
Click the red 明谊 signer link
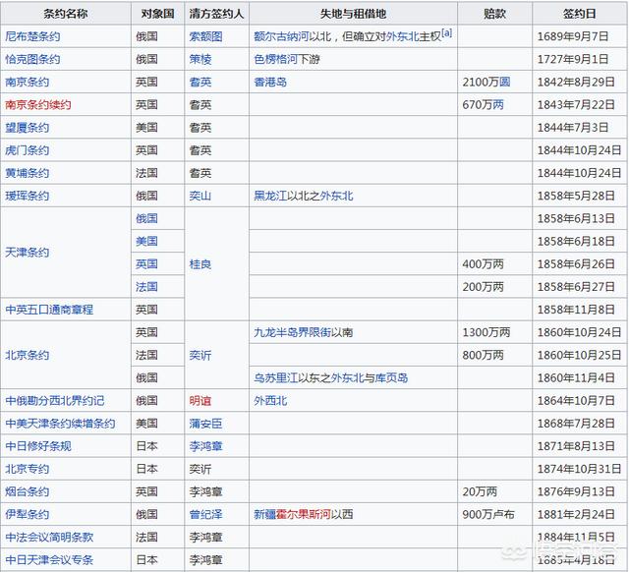[200, 401]
